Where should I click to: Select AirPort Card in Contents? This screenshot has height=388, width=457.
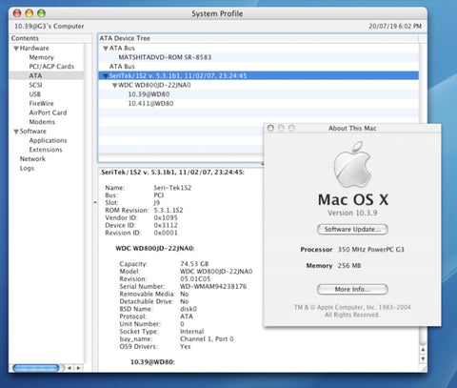point(48,112)
